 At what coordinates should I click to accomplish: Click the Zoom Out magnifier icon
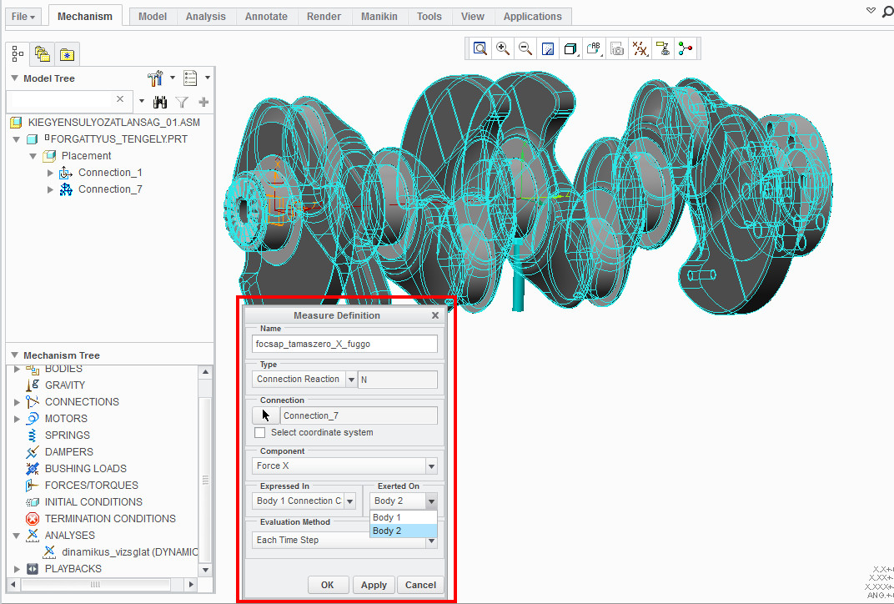[525, 49]
